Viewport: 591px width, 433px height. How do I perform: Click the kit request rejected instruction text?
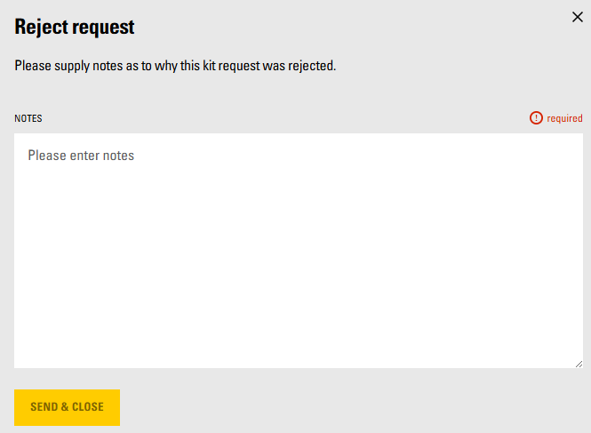tap(175, 66)
